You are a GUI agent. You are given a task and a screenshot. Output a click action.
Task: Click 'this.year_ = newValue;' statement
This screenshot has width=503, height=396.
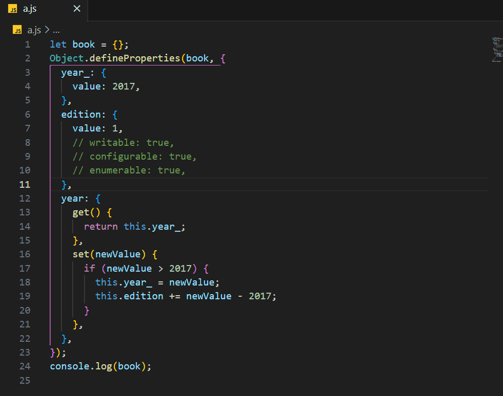(x=157, y=282)
